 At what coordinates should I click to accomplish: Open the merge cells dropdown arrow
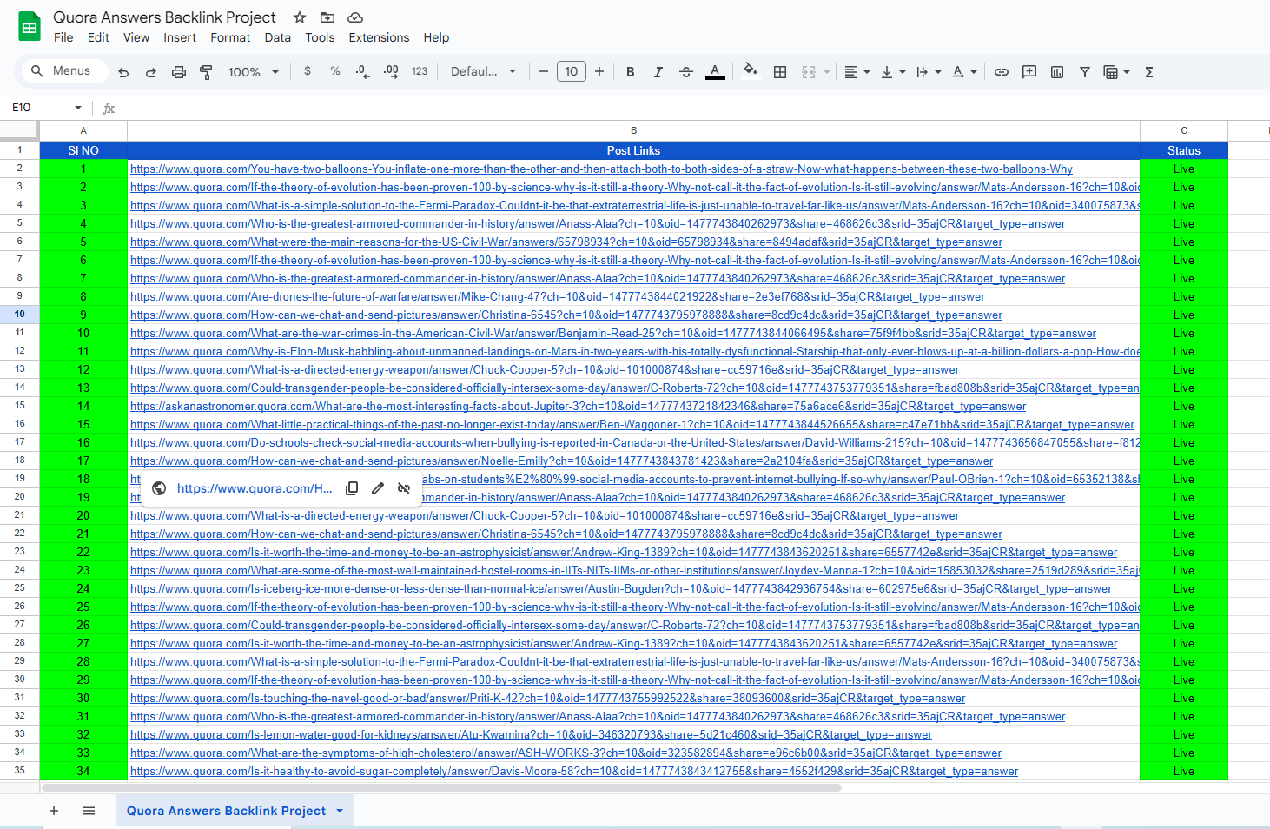pyautogui.click(x=827, y=72)
